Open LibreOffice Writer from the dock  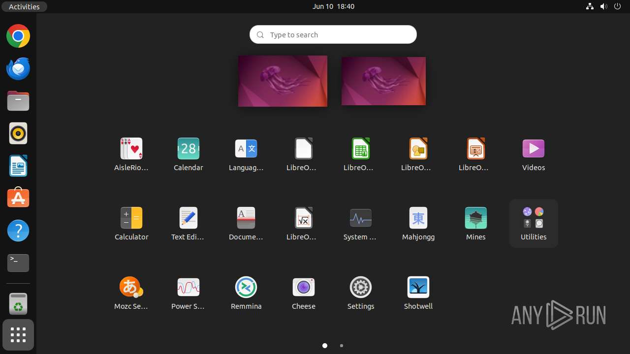[x=18, y=166]
